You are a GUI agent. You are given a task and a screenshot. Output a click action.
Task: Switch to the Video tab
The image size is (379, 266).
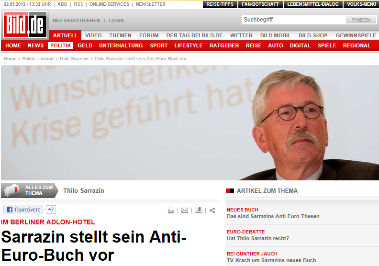(93, 35)
